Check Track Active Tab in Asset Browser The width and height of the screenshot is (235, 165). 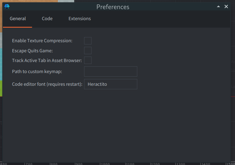click(x=88, y=60)
